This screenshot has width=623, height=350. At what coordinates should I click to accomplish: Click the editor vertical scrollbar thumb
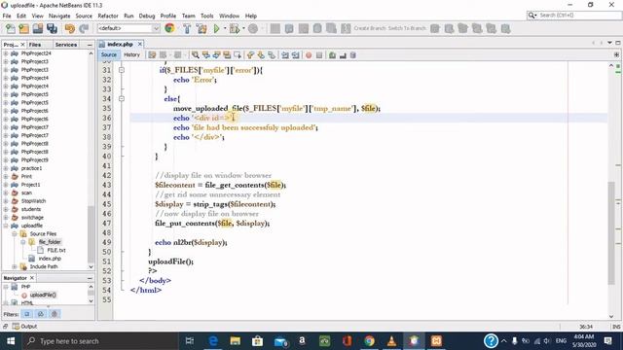point(611,232)
